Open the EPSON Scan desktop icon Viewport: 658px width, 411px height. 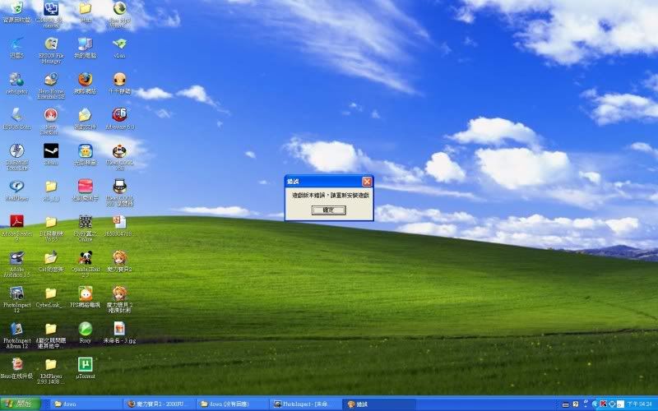[x=16, y=118]
